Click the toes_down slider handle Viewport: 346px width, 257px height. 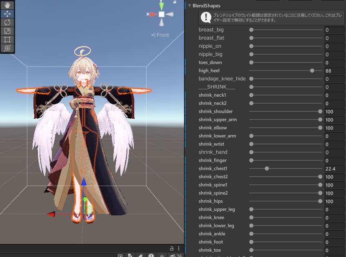click(251, 62)
